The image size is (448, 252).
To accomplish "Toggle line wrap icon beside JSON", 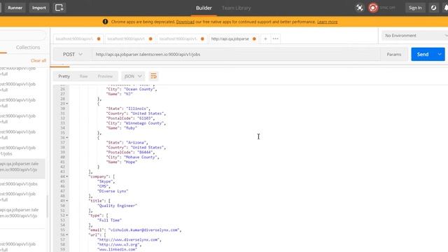I will pos(153,76).
